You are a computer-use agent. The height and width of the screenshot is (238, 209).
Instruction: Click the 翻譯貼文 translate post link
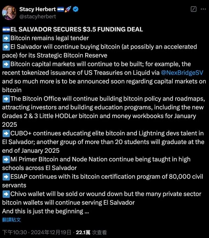pos(12,220)
